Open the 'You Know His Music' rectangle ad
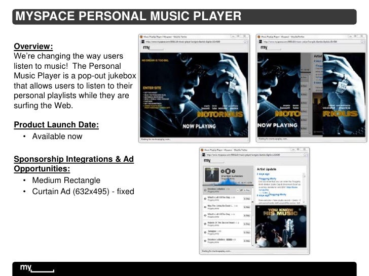The height and width of the screenshot is (276, 369). (x=281, y=226)
